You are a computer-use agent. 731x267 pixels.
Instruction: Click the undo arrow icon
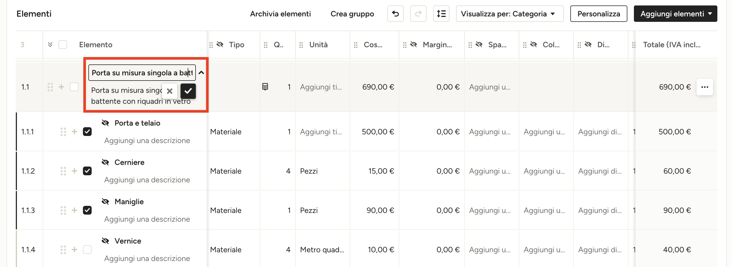tap(395, 14)
